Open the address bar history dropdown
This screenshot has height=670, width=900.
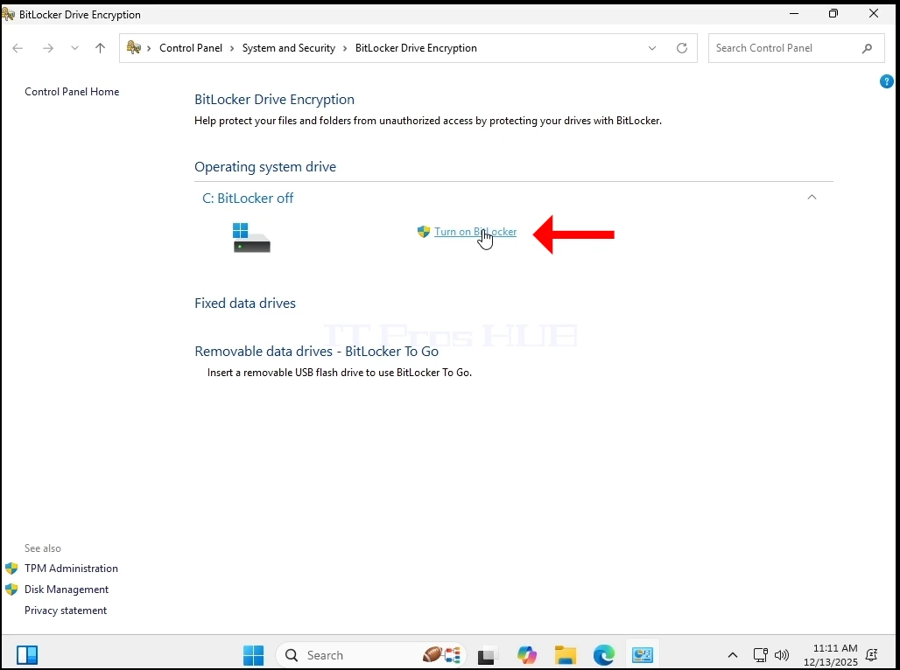[x=652, y=48]
